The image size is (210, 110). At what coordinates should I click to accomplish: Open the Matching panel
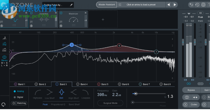click(x=22, y=103)
